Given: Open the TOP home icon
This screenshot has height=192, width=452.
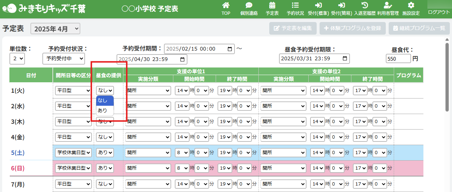Looking at the screenshot, I should point(226,6).
